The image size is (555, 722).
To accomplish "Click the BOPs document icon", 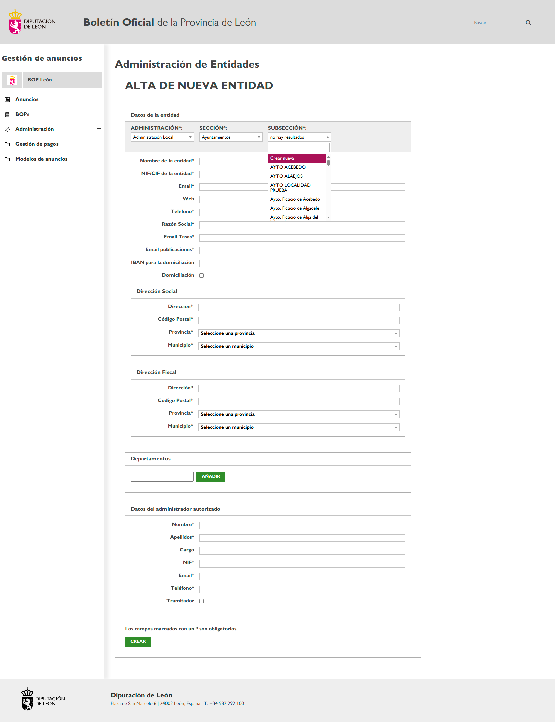I will tap(7, 115).
